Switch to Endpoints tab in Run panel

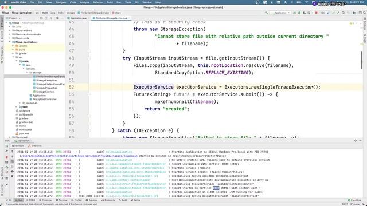[35, 146]
